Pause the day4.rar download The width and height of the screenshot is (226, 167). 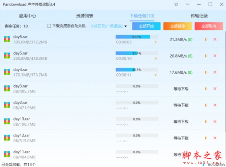click(x=206, y=72)
